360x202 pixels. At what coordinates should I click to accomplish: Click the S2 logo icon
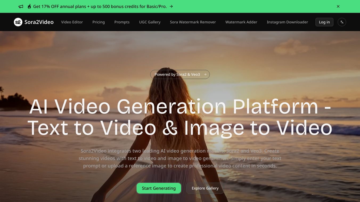point(18,22)
